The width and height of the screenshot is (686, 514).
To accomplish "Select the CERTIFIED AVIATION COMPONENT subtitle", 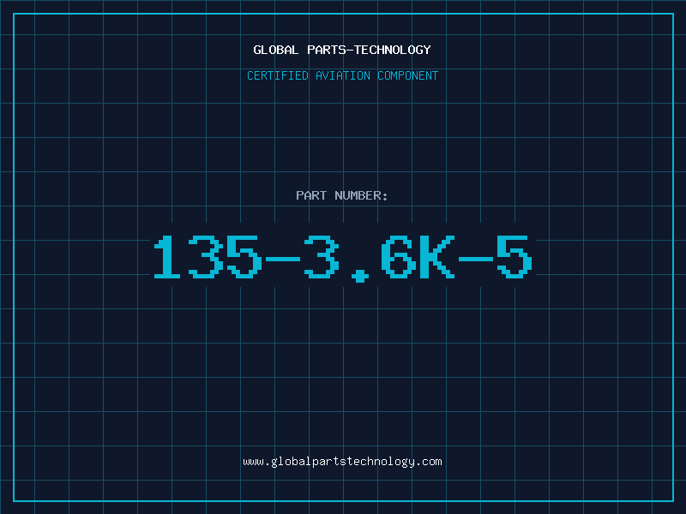I will pos(342,75).
